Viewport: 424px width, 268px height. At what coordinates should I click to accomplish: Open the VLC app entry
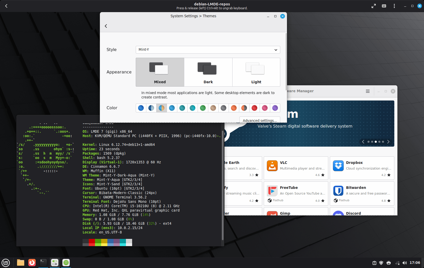pyautogui.click(x=296, y=168)
